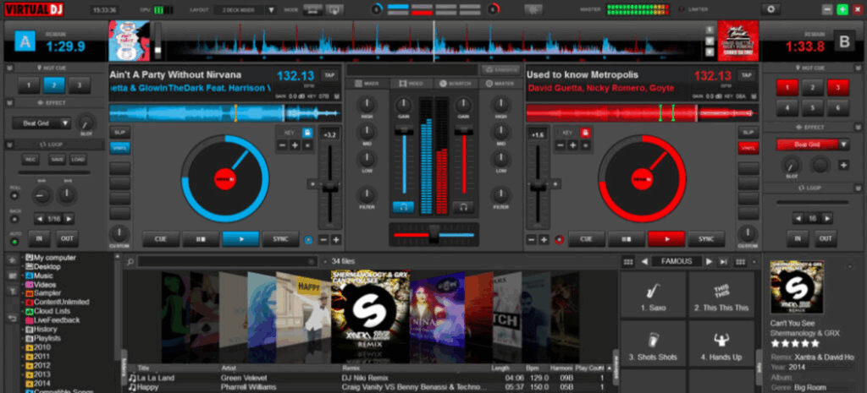Open settings with the gear icon
Screen dimensions: 867x393
pyautogui.click(x=770, y=9)
